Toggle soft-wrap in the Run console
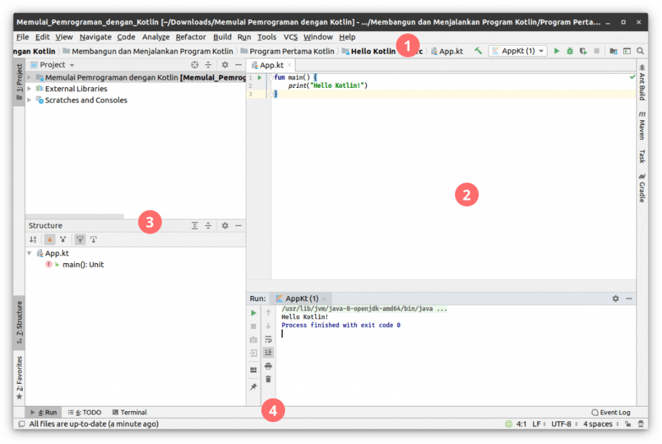Image resolution: width=662 pixels, height=444 pixels. click(268, 339)
